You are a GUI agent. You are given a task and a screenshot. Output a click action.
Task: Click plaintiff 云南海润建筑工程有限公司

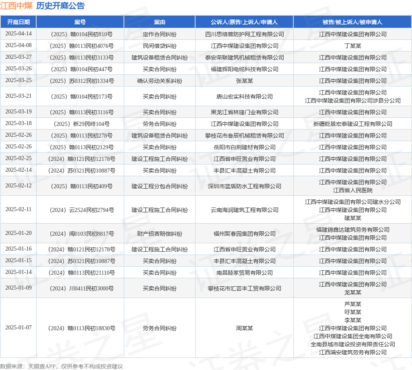coord(244,210)
